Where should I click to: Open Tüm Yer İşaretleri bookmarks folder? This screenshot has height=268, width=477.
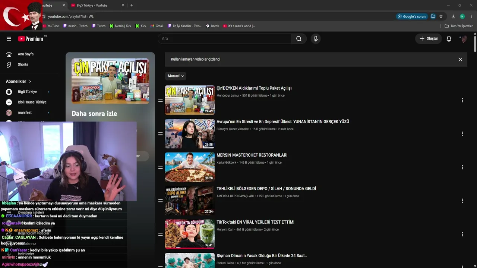[x=459, y=26]
